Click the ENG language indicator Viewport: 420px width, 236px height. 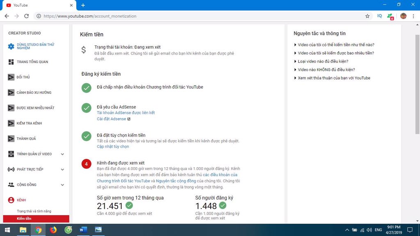pos(378,230)
